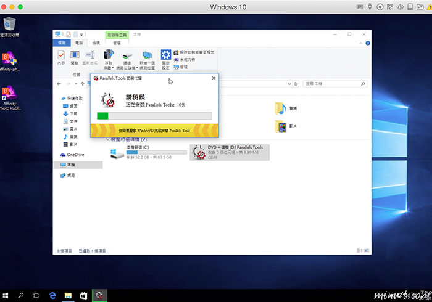Select 桌面 in the navigation pane

click(70, 106)
